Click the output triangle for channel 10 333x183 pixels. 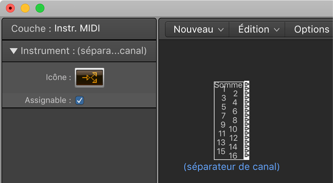point(247,129)
